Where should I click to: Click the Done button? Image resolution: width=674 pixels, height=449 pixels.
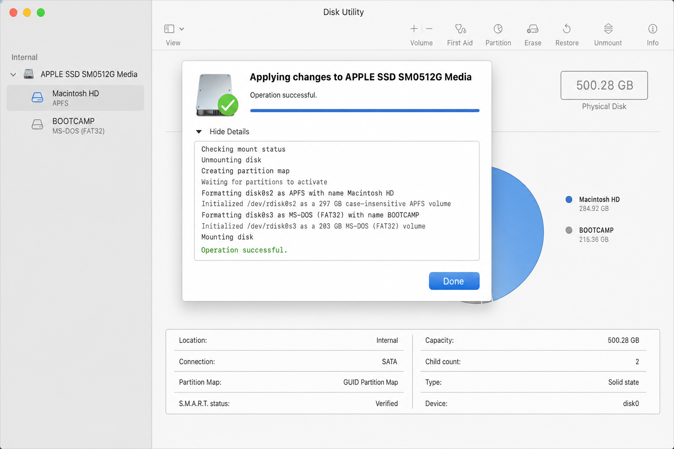[x=454, y=281]
